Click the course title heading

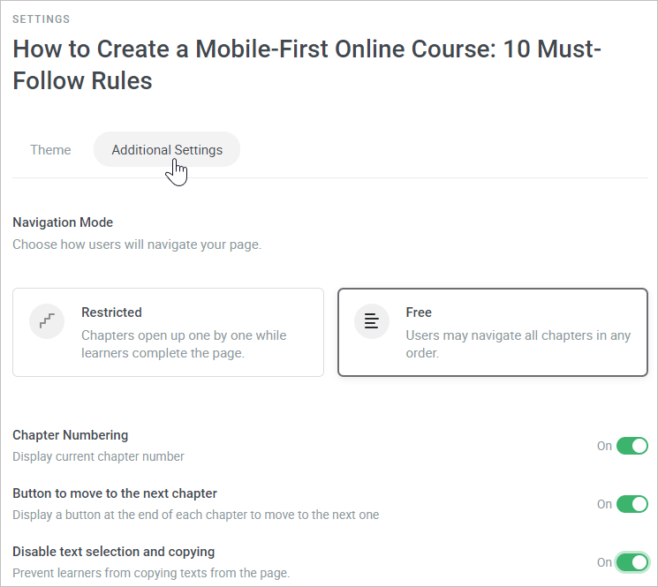(306, 64)
